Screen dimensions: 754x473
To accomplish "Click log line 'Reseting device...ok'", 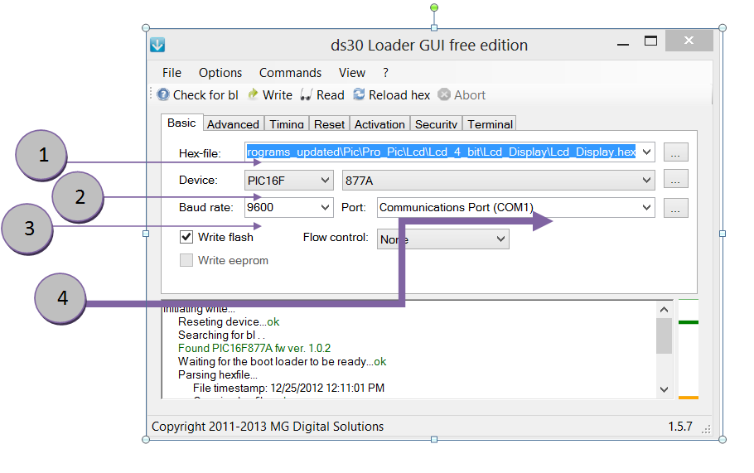I will click(229, 321).
